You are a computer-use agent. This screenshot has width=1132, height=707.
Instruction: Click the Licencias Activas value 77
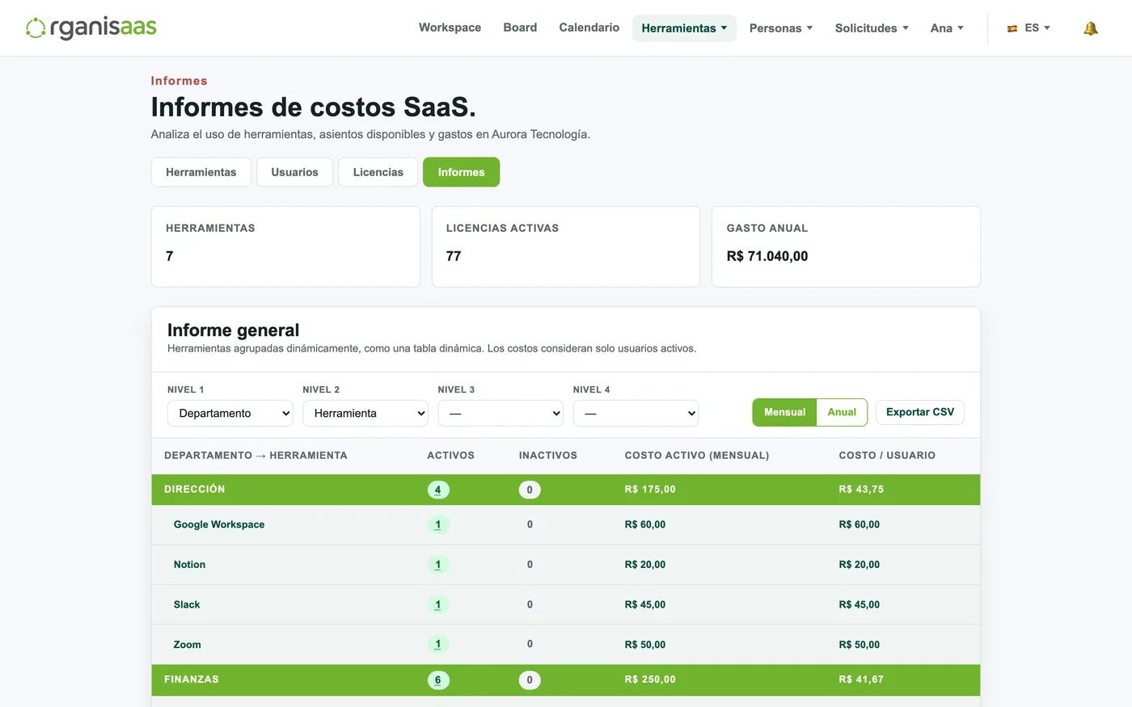(454, 256)
